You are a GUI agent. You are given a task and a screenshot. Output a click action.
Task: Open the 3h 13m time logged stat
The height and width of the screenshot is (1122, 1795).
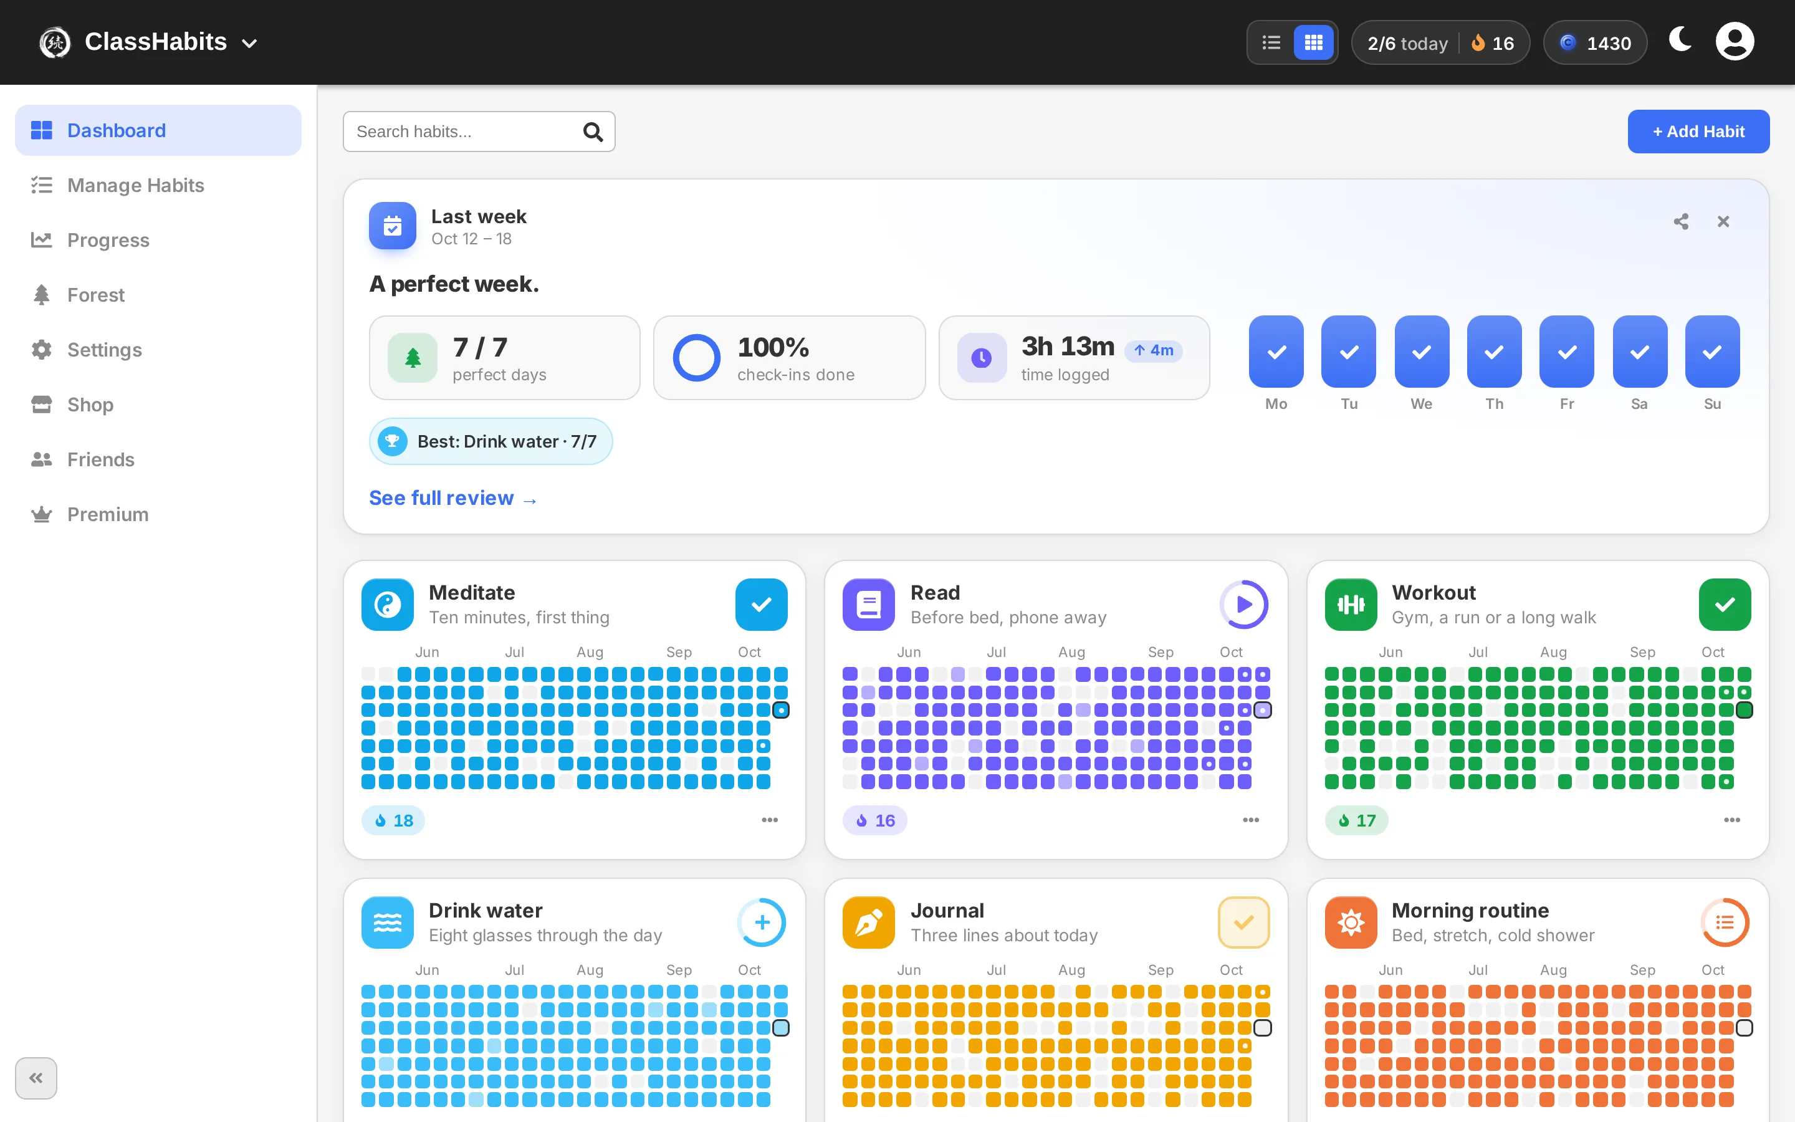(1074, 358)
